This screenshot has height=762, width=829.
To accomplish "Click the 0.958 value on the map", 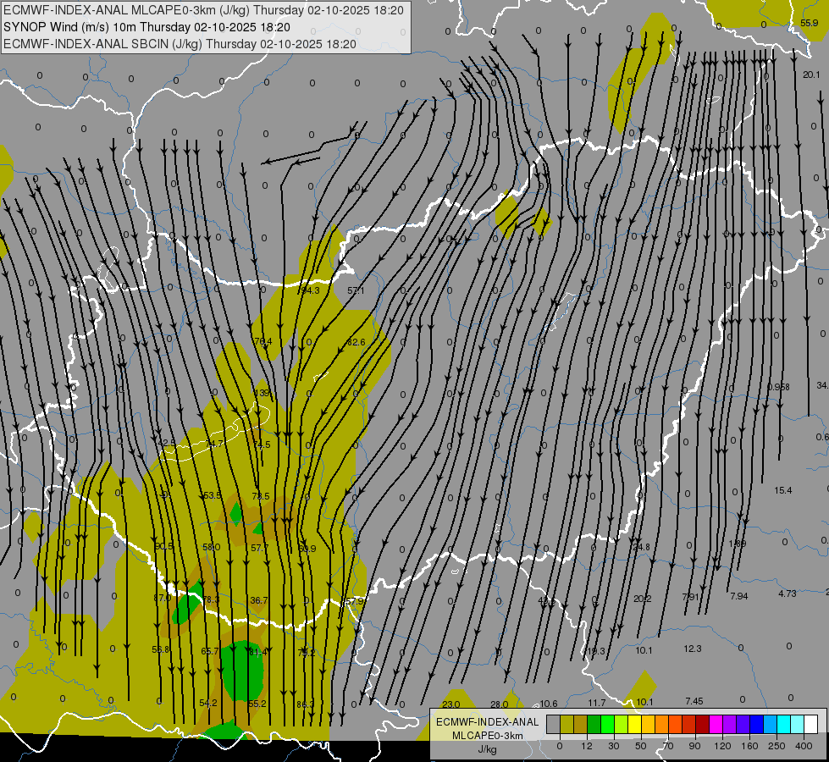I will pos(779,387).
